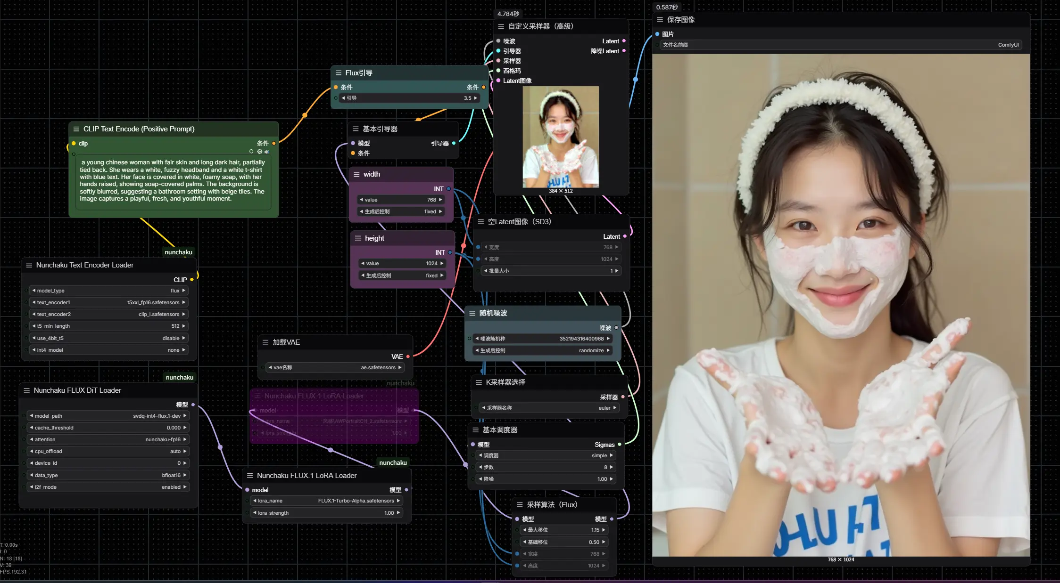Click the nunchaku badge above Text Encoder Loader
The width and height of the screenshot is (1060, 583).
[x=178, y=252]
